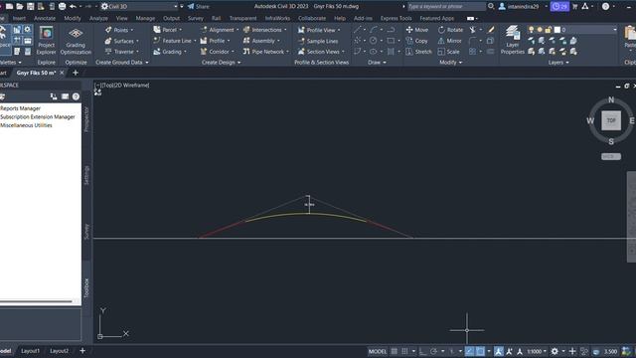
Task: Expand the Modify panel flyout
Action: (450, 63)
